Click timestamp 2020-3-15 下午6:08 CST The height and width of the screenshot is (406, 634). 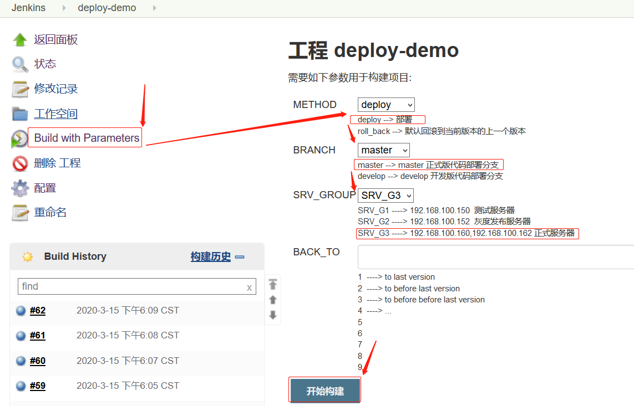pyautogui.click(x=128, y=335)
